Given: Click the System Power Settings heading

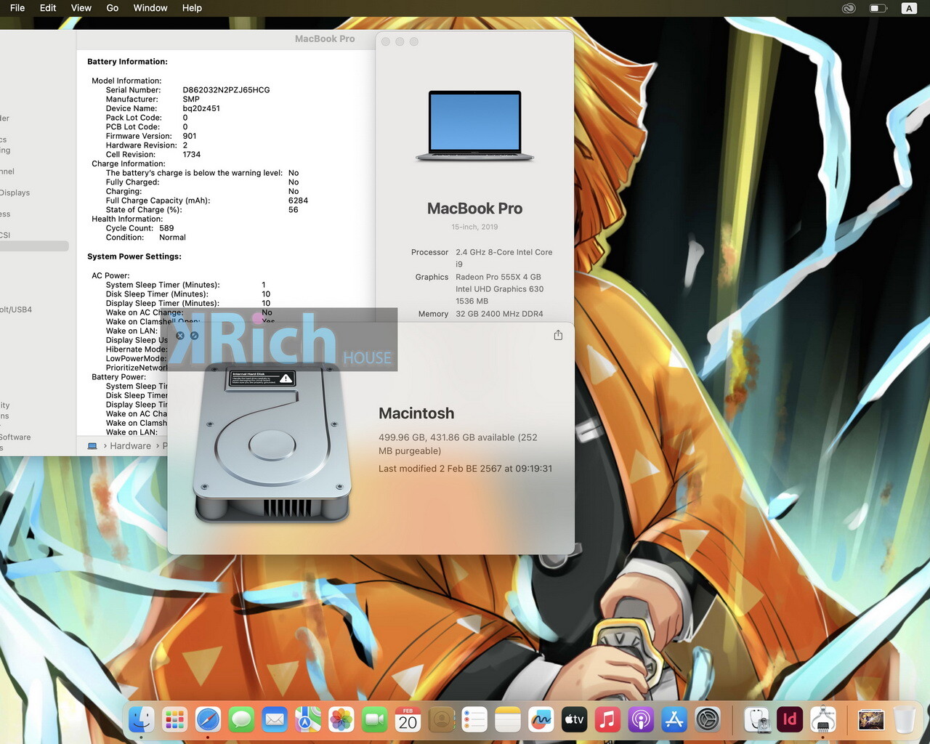Looking at the screenshot, I should click(134, 256).
